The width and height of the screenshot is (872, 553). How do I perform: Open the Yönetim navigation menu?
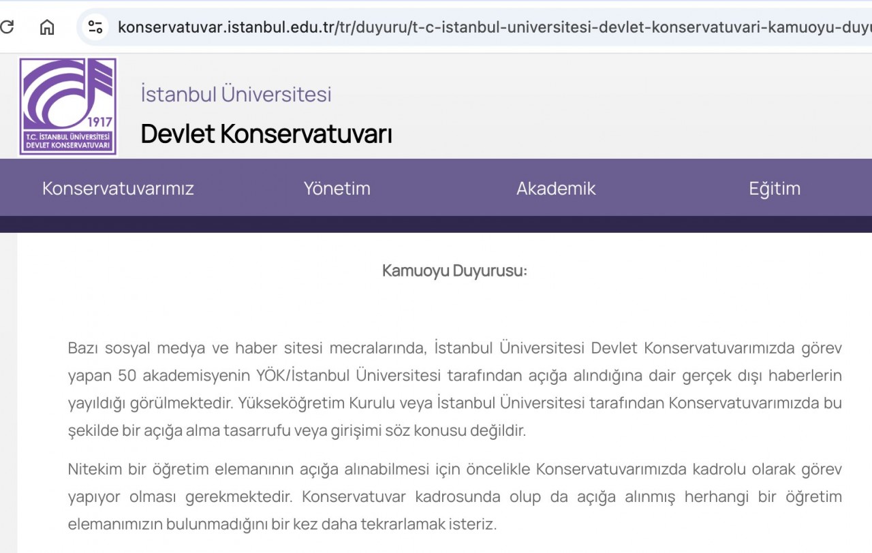coord(337,188)
